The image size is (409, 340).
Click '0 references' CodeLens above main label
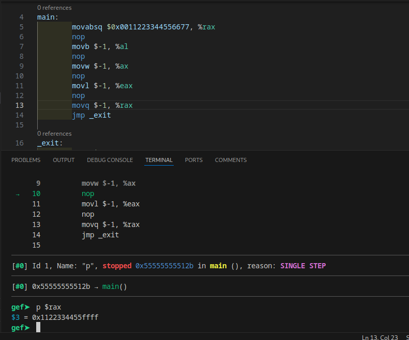[x=54, y=8]
